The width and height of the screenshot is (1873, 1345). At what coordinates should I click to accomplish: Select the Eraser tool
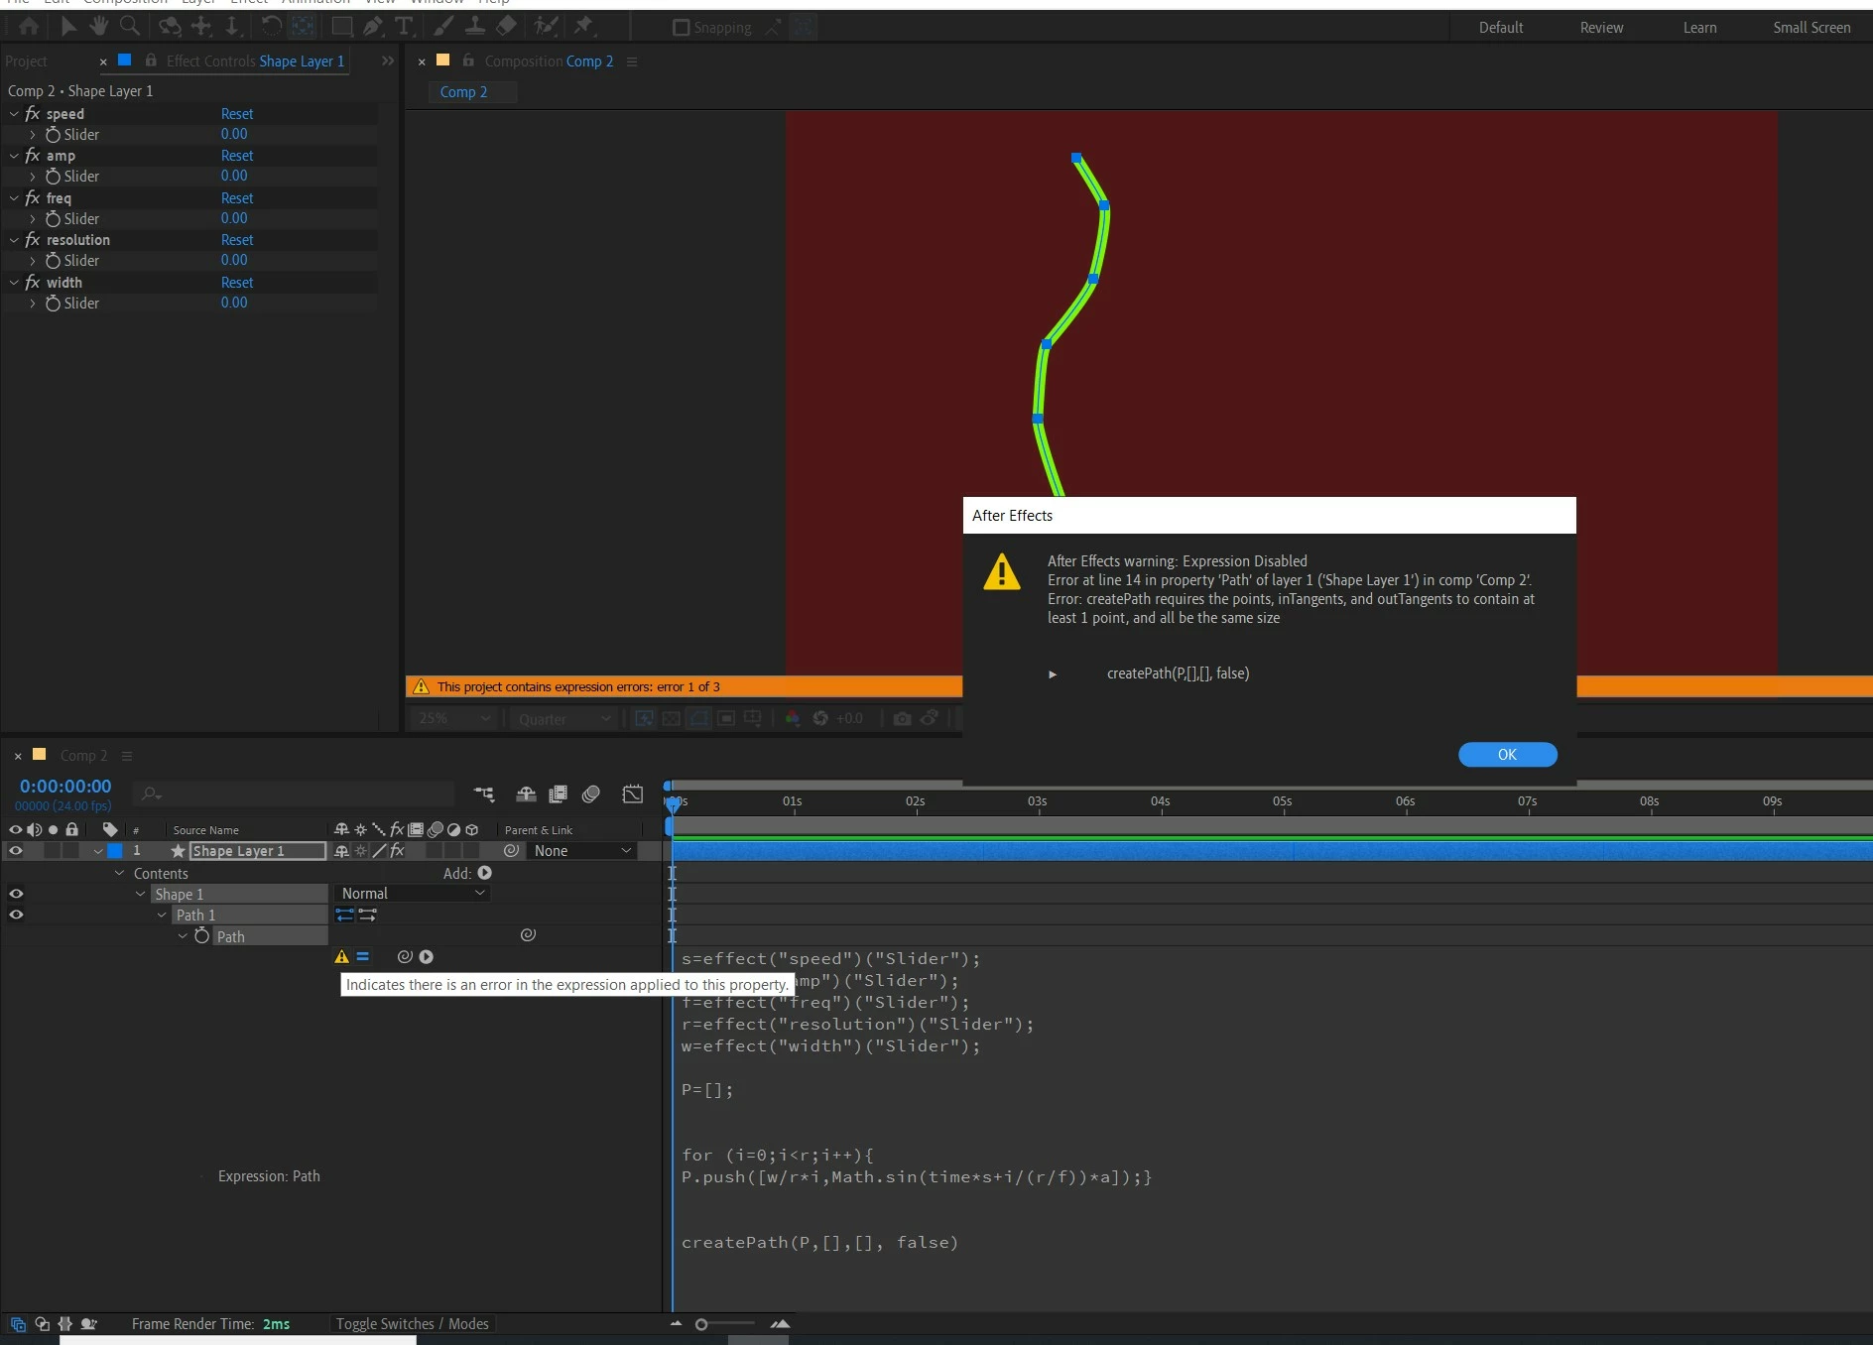507,27
